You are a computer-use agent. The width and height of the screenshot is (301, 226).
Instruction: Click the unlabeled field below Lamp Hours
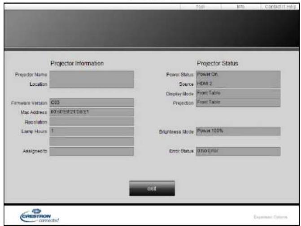[92, 141]
